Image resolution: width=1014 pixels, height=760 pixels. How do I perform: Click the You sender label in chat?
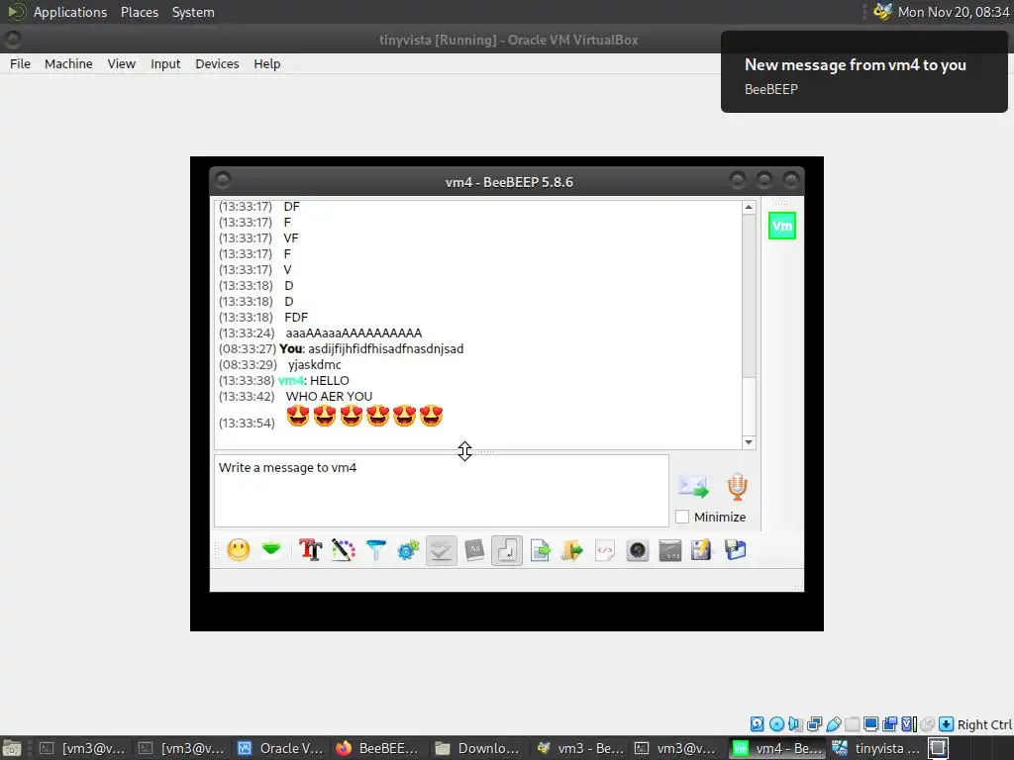[x=291, y=349]
